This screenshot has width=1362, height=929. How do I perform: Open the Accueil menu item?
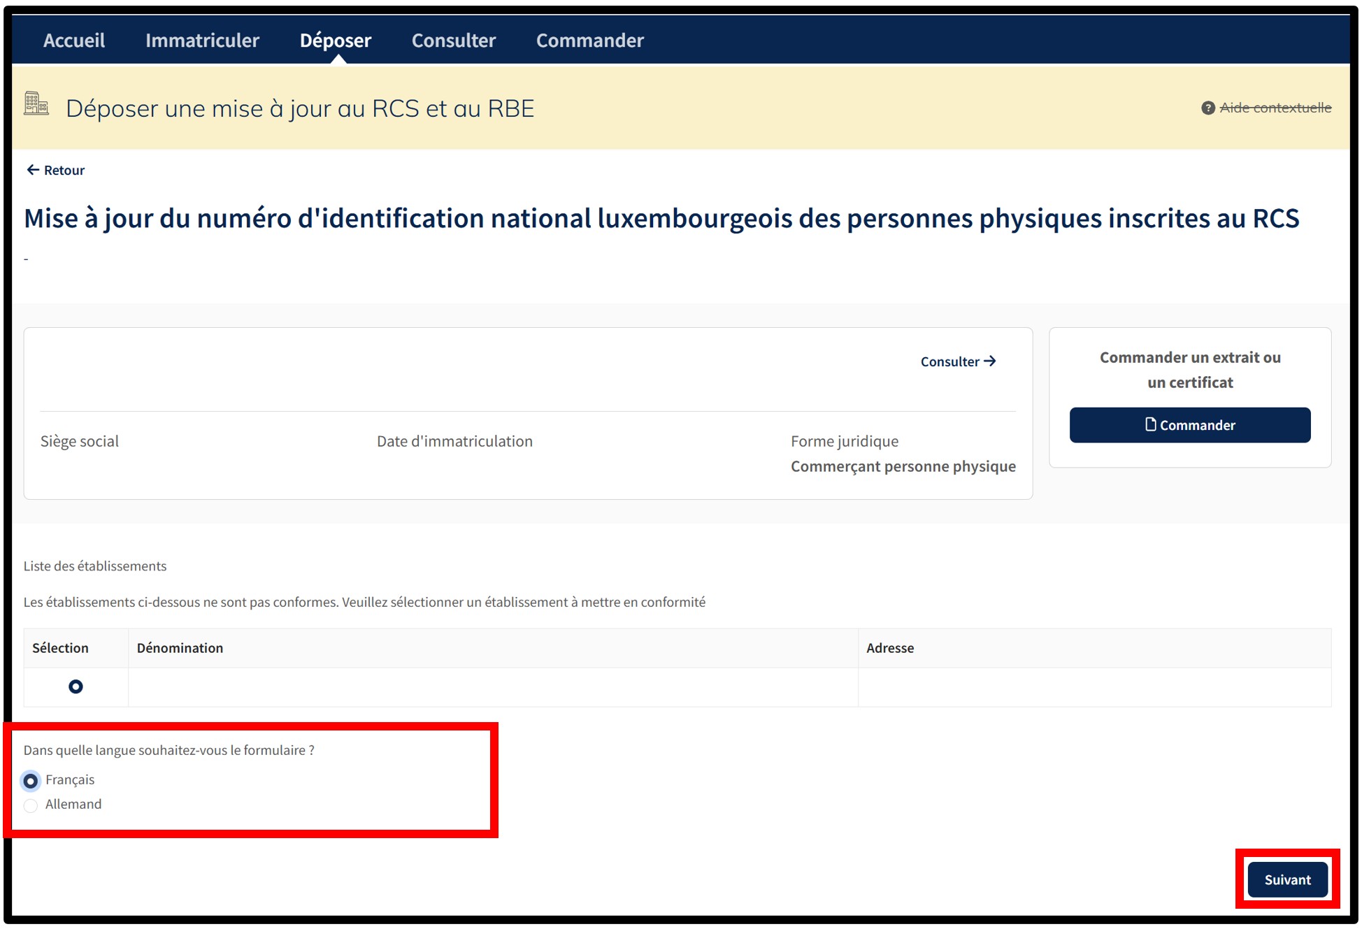(x=74, y=41)
